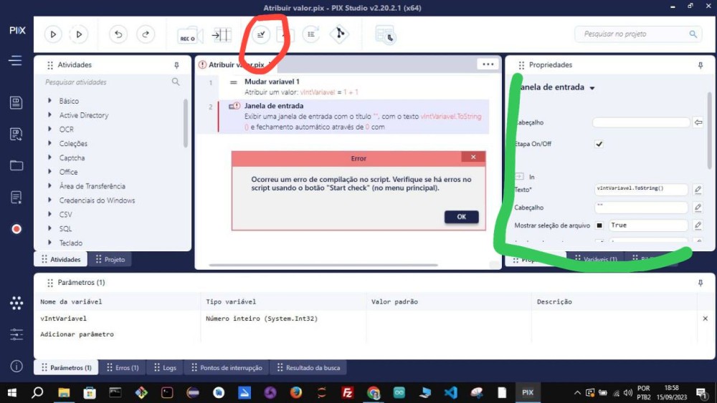Click the Atividades list vertical scrollbar
Viewport: 717px width, 403px height.
tap(185, 123)
